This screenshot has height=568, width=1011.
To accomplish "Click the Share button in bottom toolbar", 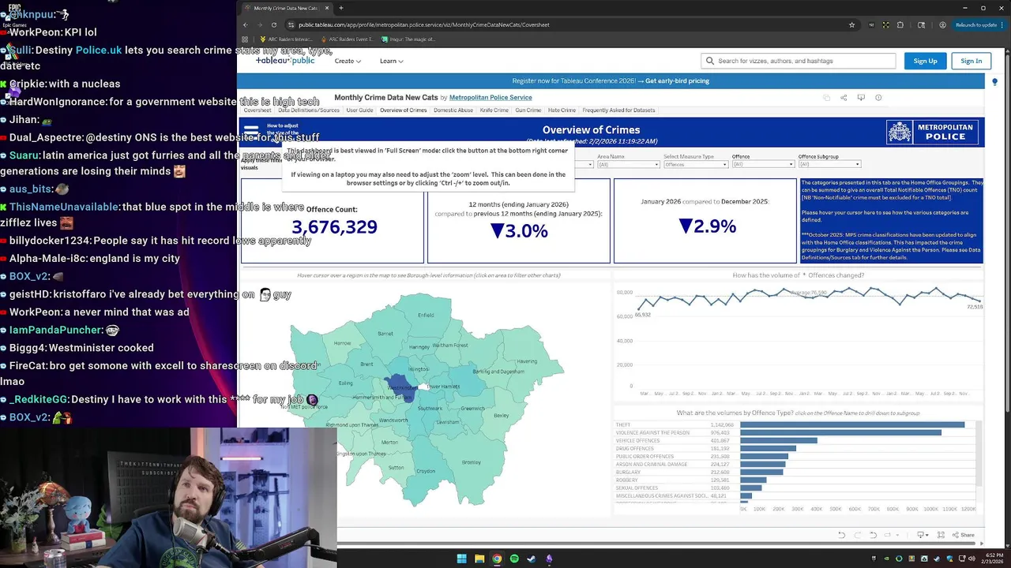I will click(964, 535).
